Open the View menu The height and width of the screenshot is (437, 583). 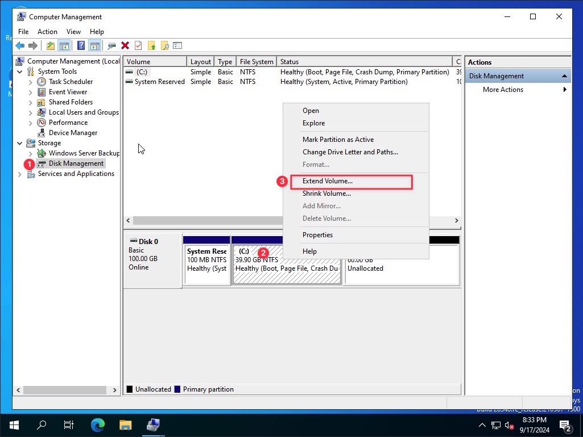[73, 32]
